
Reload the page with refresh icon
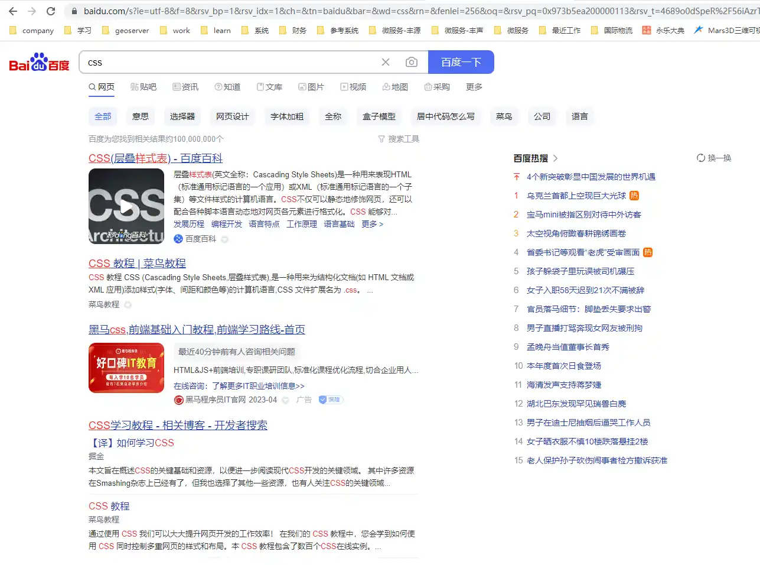(51, 11)
